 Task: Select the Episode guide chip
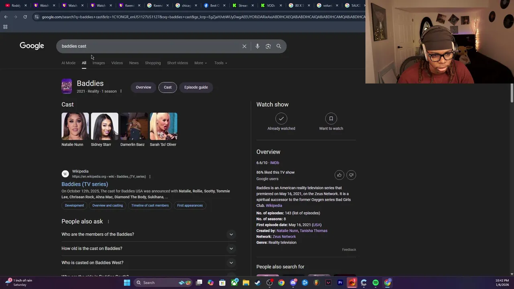coord(196,87)
